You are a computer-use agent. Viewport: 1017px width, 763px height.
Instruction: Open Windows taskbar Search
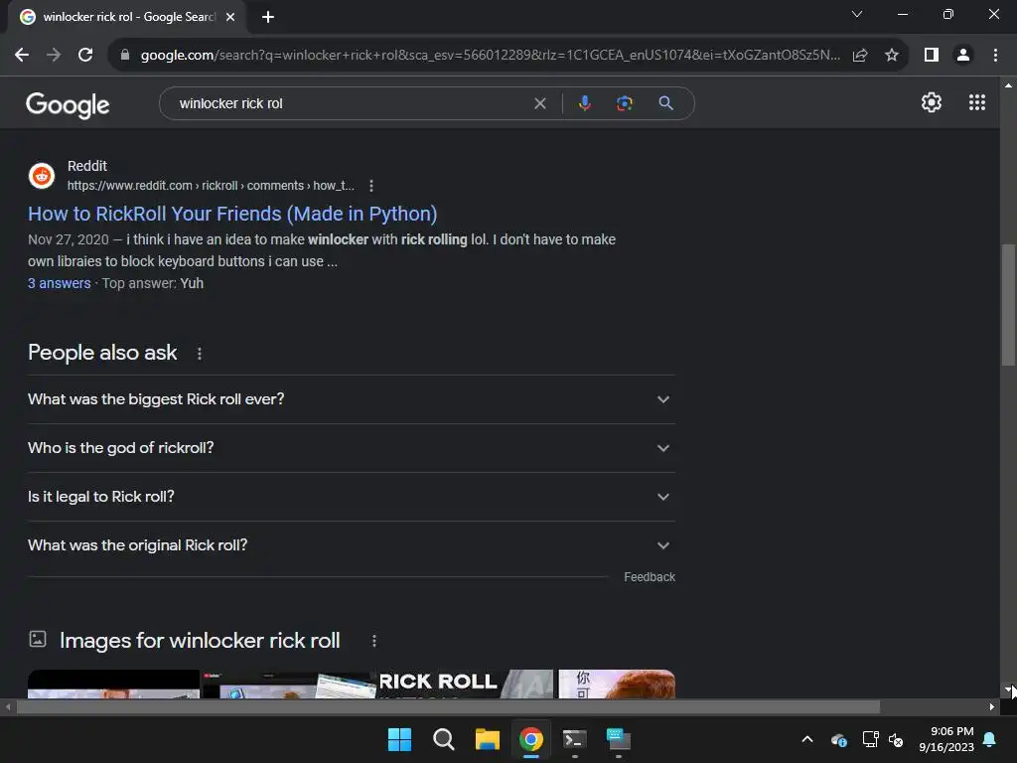click(444, 739)
